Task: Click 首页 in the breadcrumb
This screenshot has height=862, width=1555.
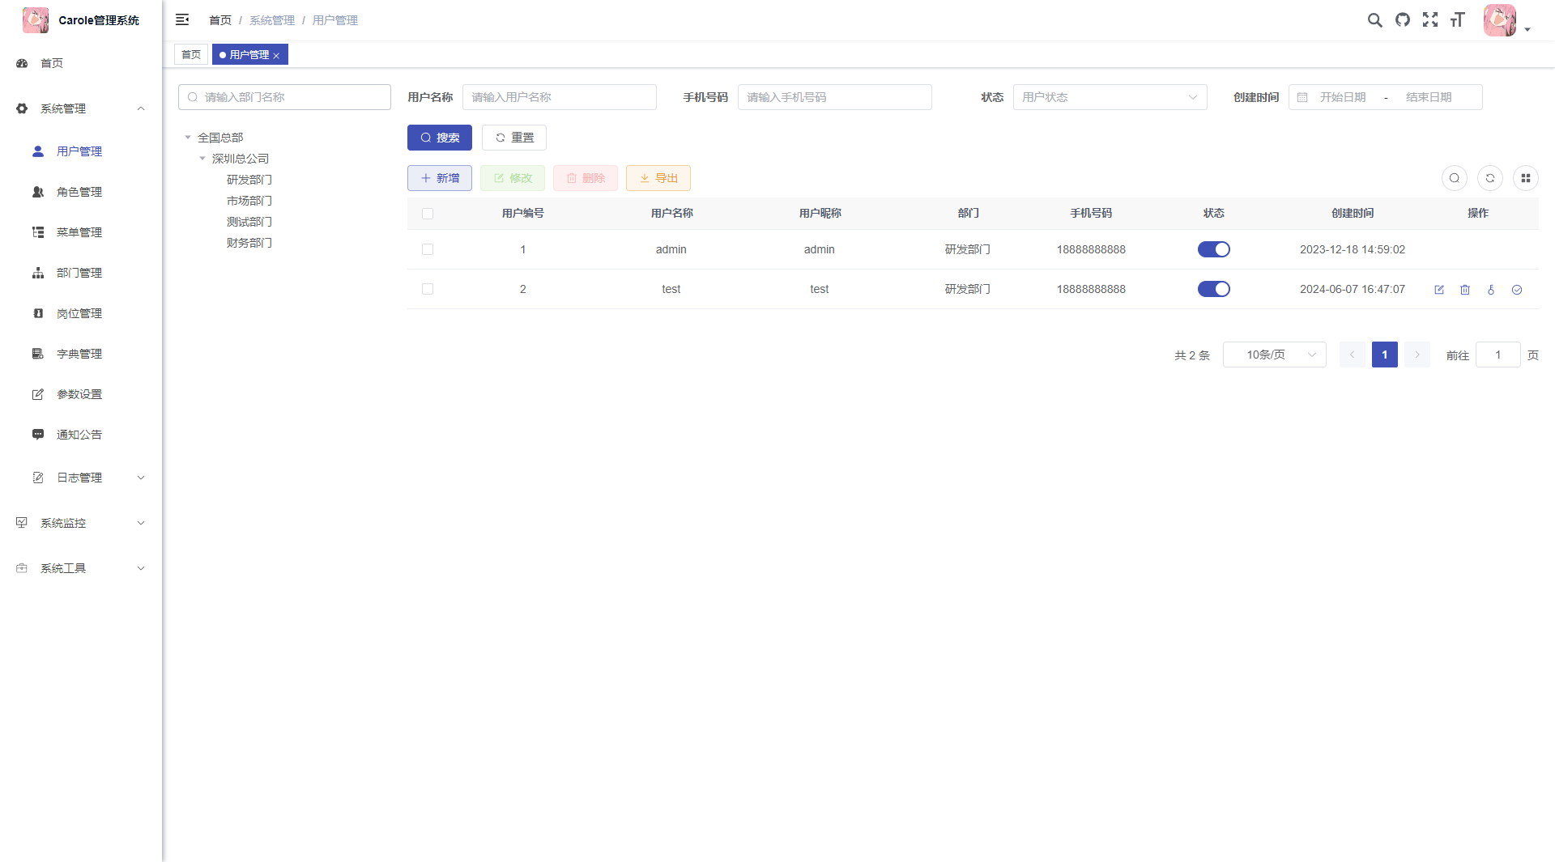Action: click(x=220, y=20)
